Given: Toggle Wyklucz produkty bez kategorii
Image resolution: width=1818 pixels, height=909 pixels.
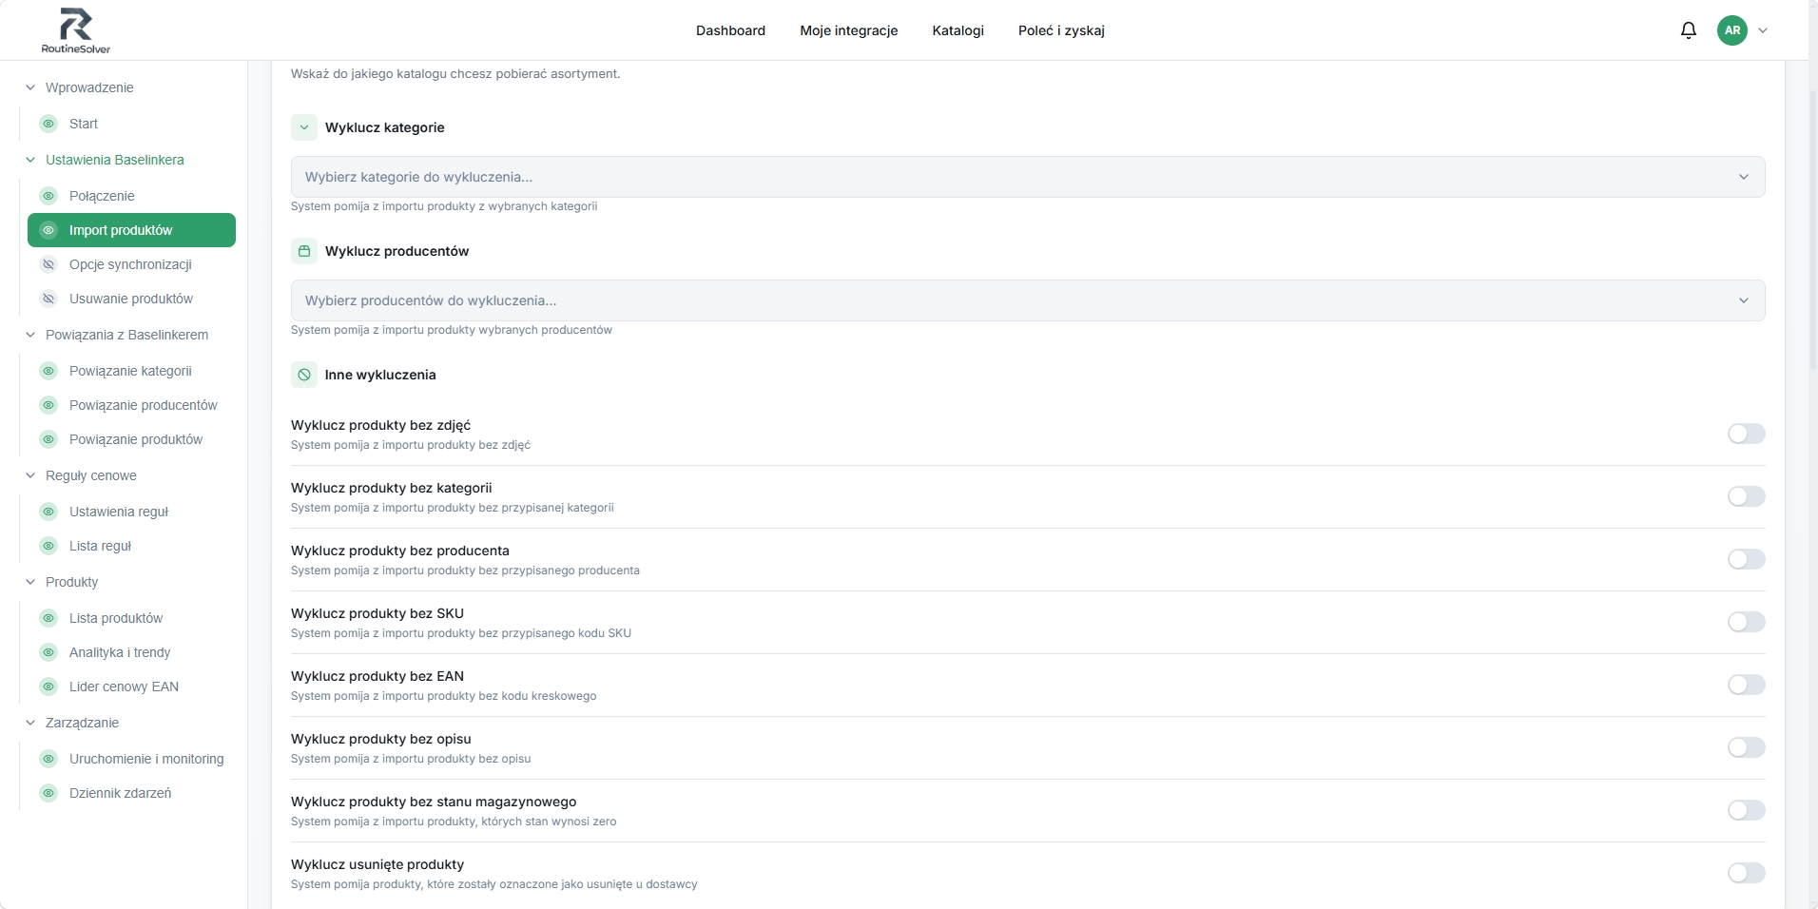Looking at the screenshot, I should (x=1746, y=496).
